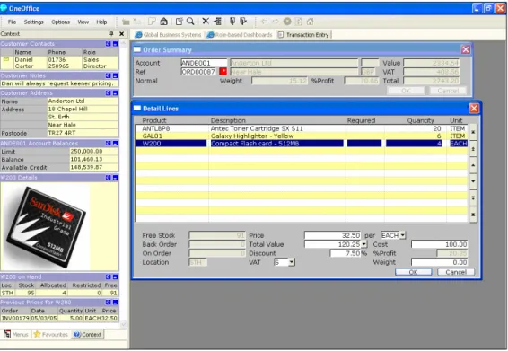Image resolution: width=508 pixels, height=351 pixels.
Task: Switch to Role-based Dashboards tab
Action: (240, 35)
